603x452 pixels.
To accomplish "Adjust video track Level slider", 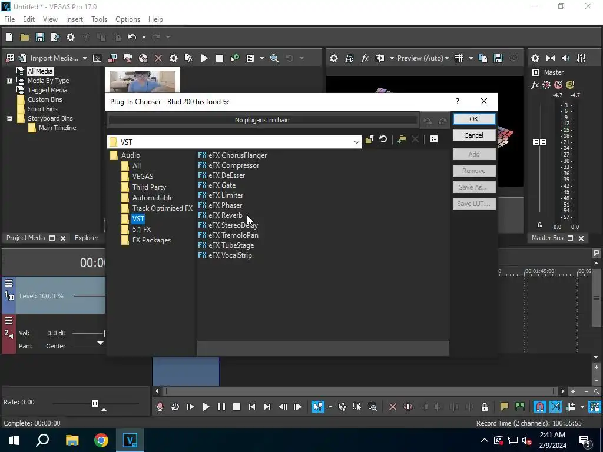I will (90, 296).
